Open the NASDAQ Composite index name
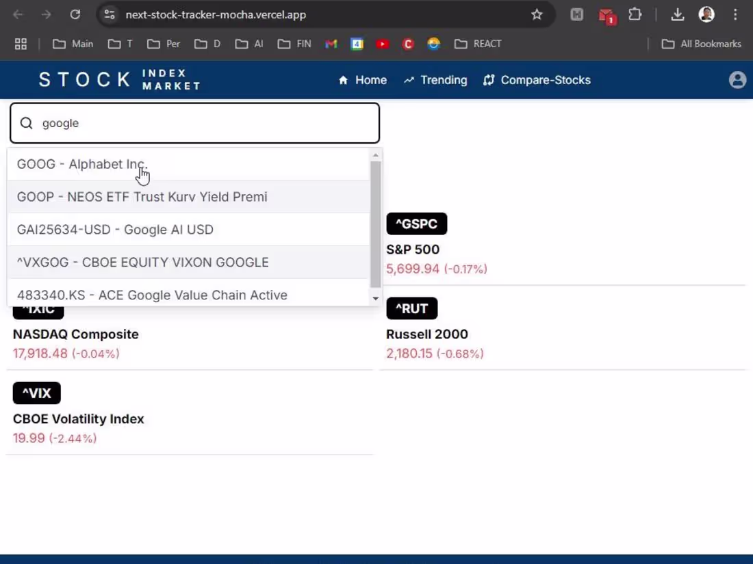This screenshot has width=753, height=564. [75, 334]
